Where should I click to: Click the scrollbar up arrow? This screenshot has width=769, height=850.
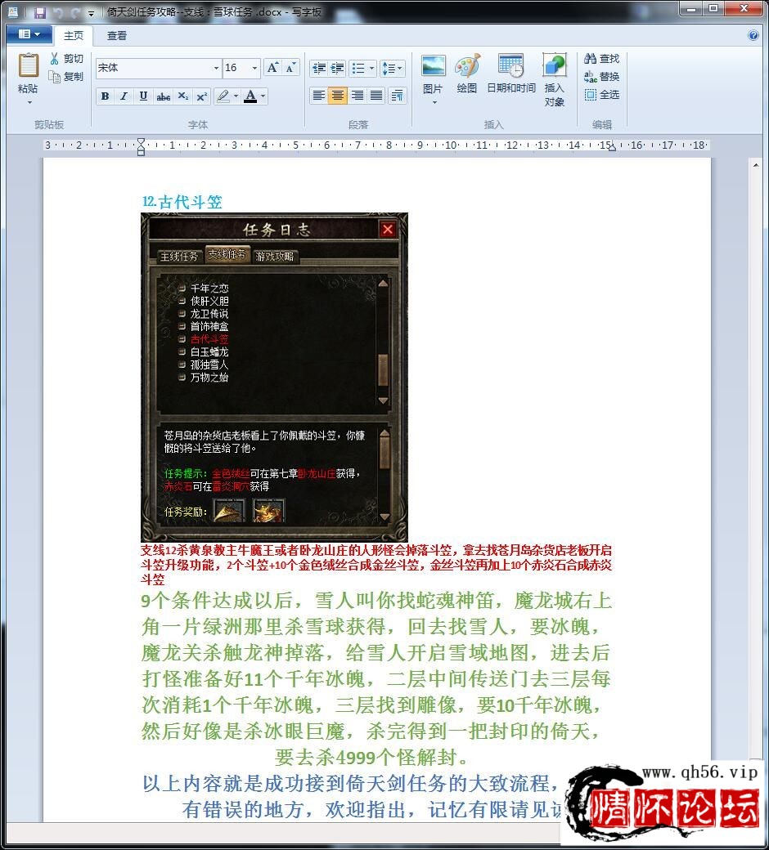tap(755, 165)
